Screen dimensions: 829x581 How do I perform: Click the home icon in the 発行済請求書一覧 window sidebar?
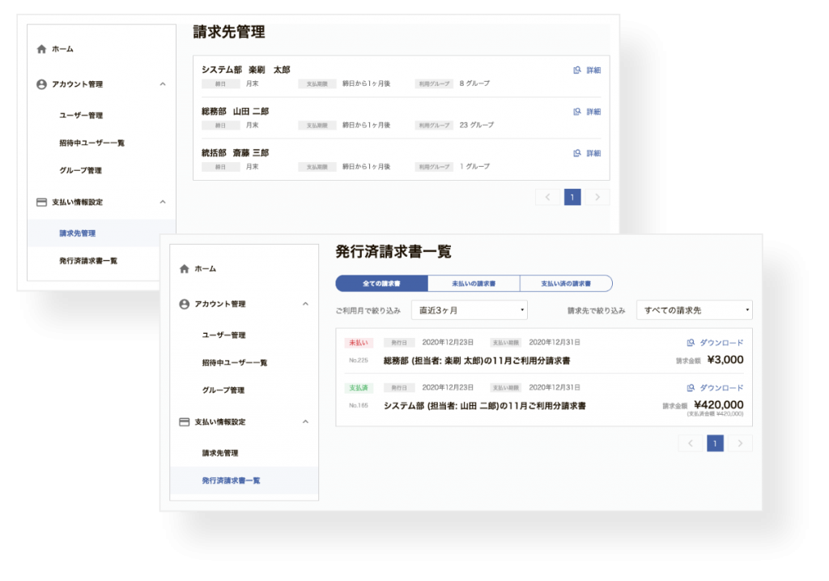tap(184, 269)
